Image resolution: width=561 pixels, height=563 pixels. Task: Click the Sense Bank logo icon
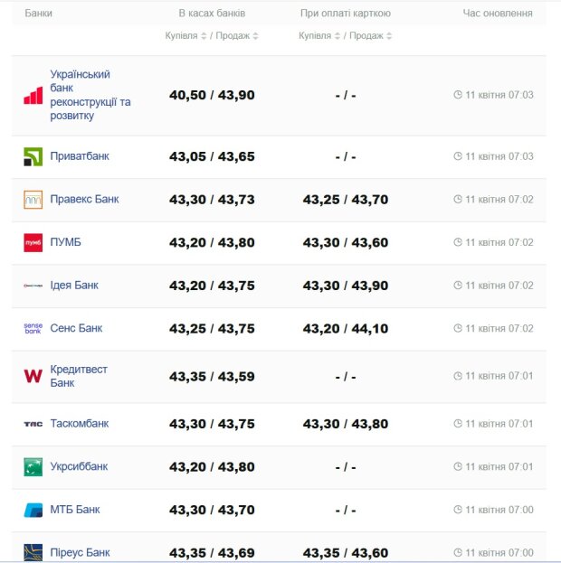[33, 329]
